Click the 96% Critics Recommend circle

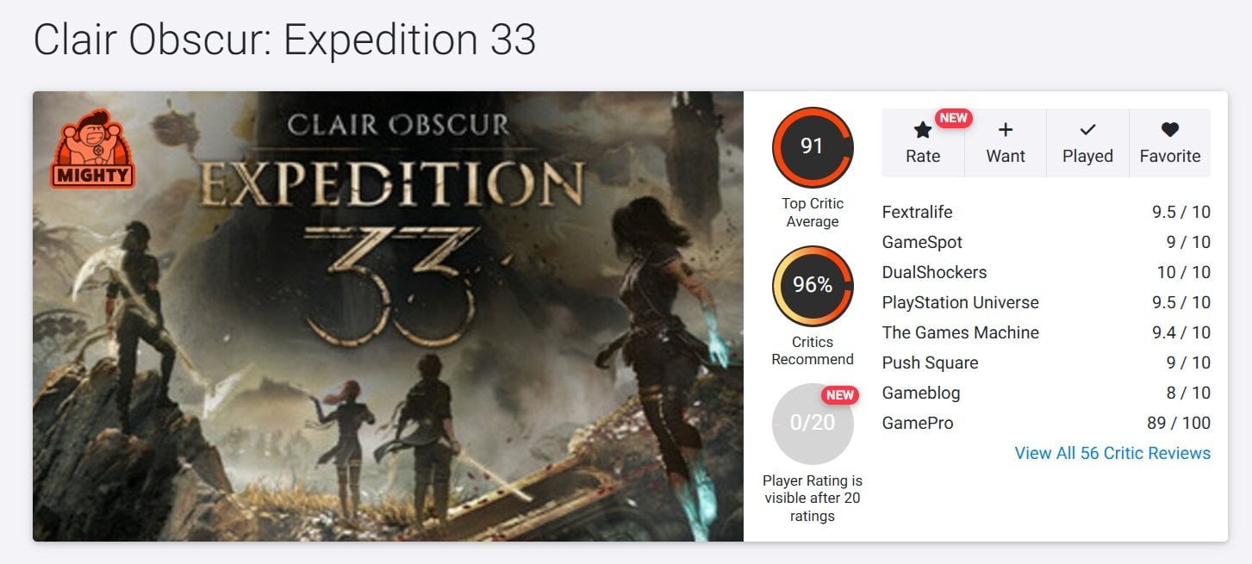[x=813, y=286]
